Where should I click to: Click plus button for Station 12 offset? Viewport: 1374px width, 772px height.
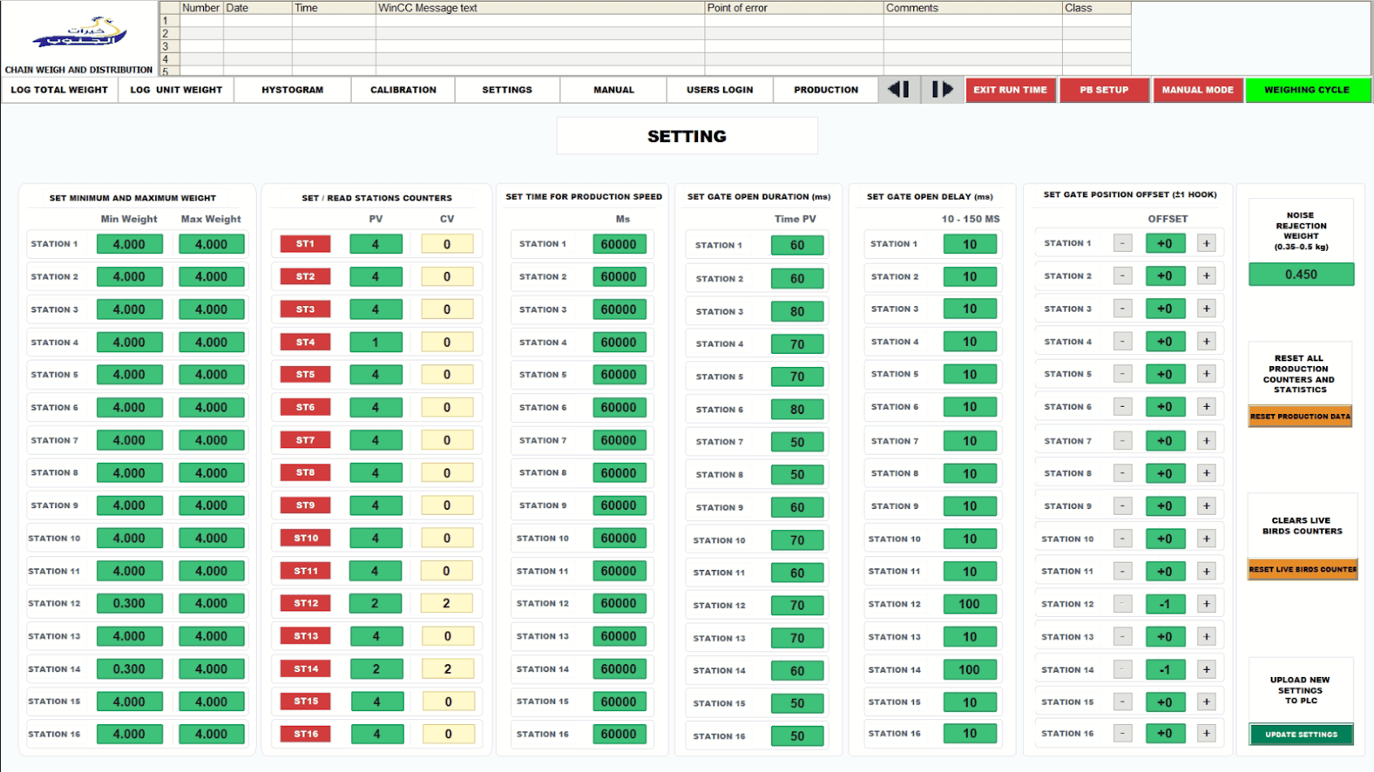coord(1207,604)
